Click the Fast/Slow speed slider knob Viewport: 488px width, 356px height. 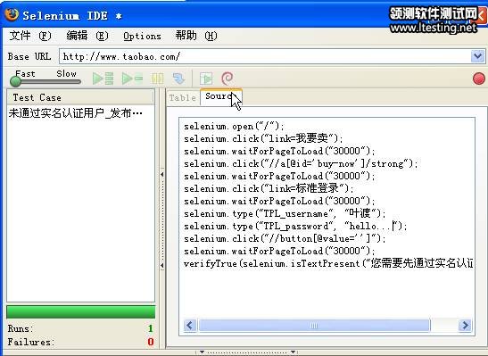(x=15, y=81)
